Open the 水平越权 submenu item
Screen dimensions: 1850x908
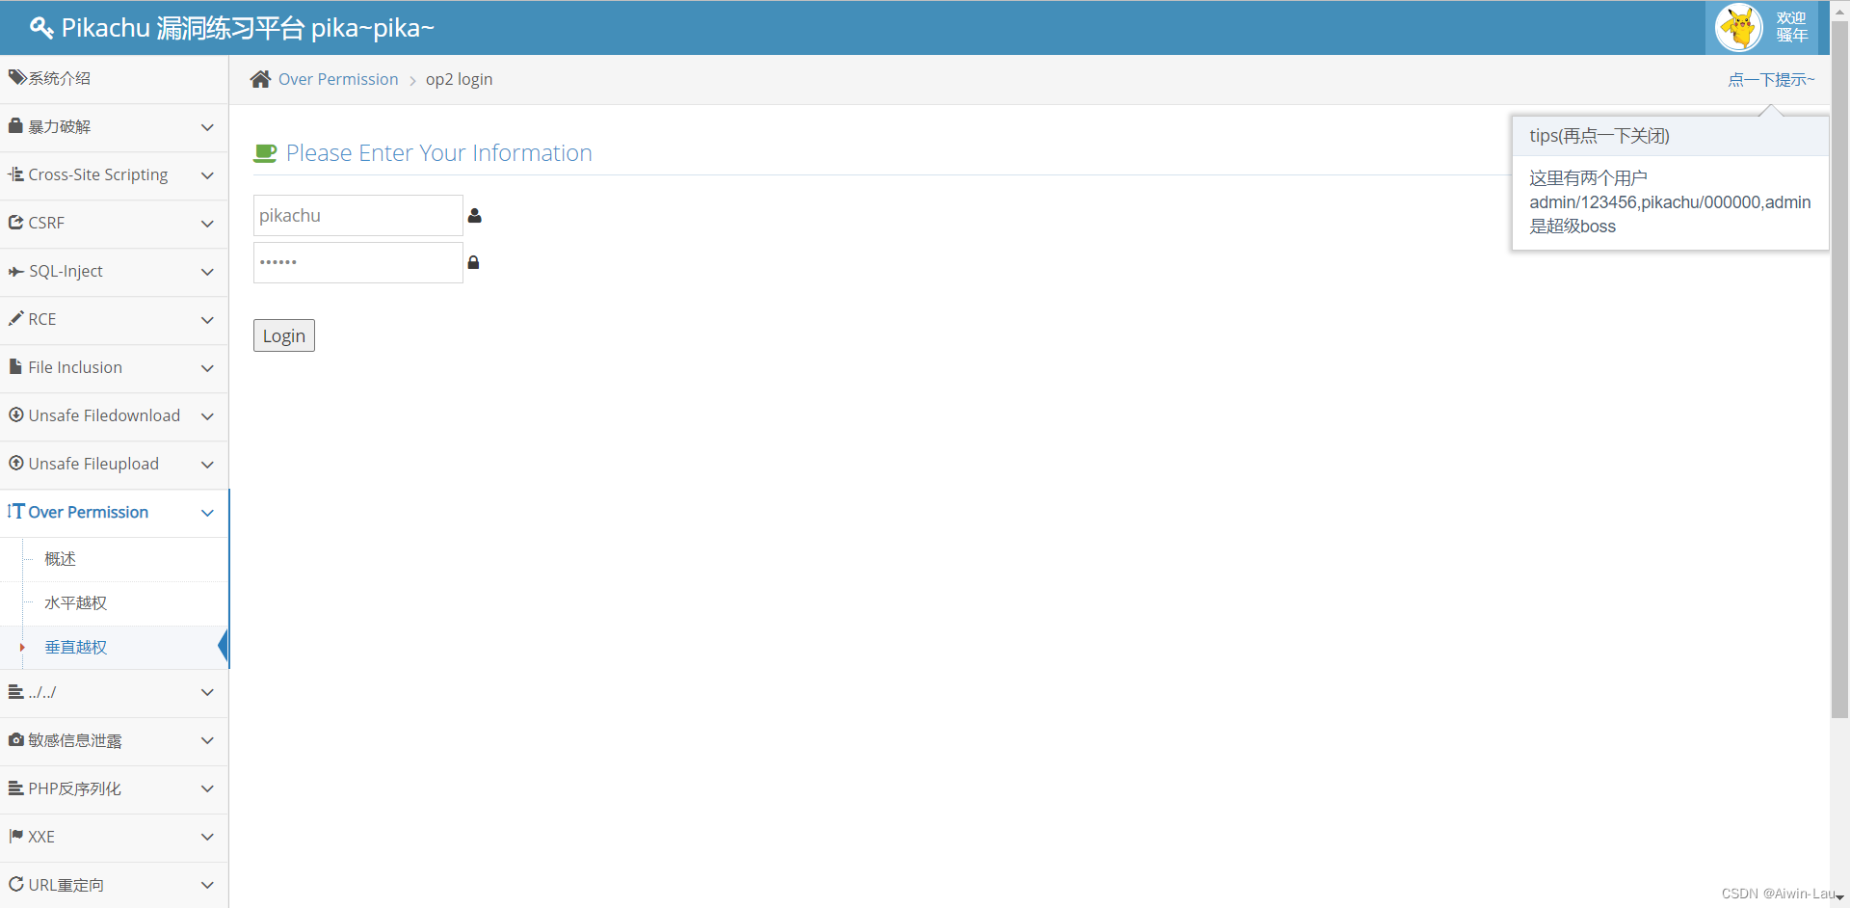point(115,603)
